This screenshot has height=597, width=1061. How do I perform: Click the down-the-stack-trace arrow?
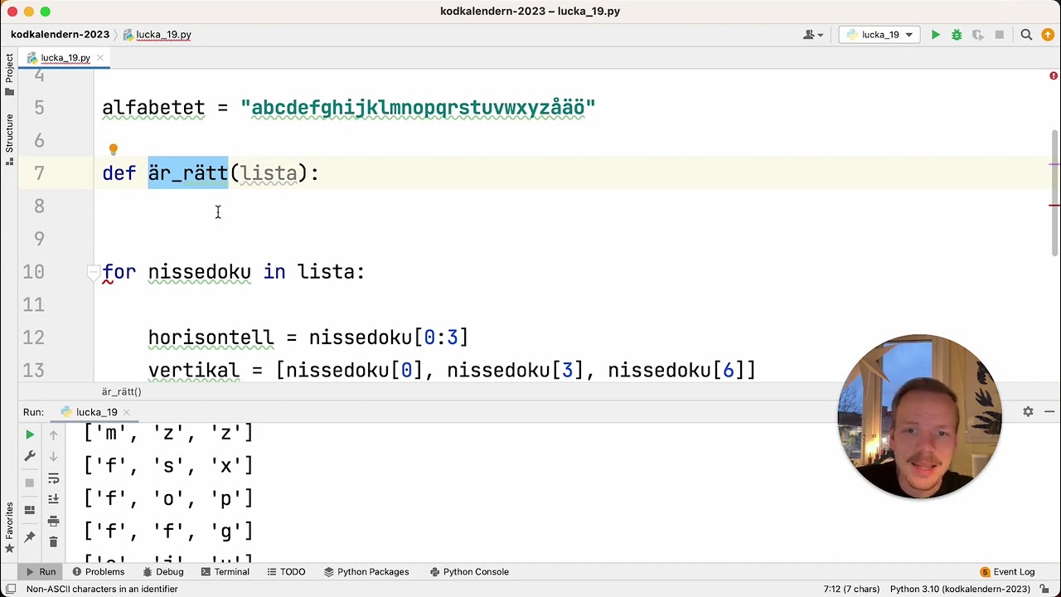pyautogui.click(x=53, y=457)
